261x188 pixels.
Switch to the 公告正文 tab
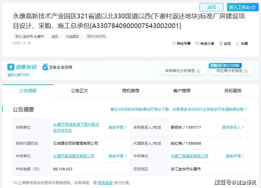79,91
